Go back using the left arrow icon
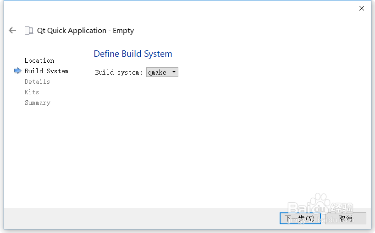Viewport: 375px width, 233px height. click(x=12, y=30)
